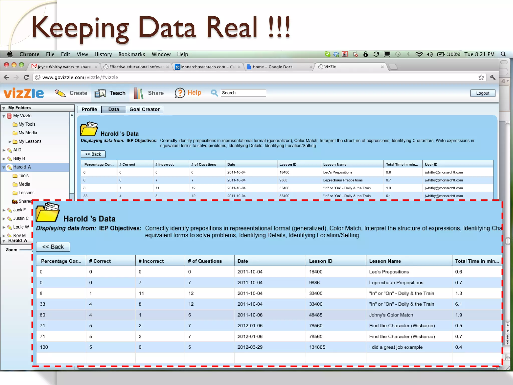The image size is (513, 385).
Task: Expand the Jack F student node
Action: coord(4,210)
